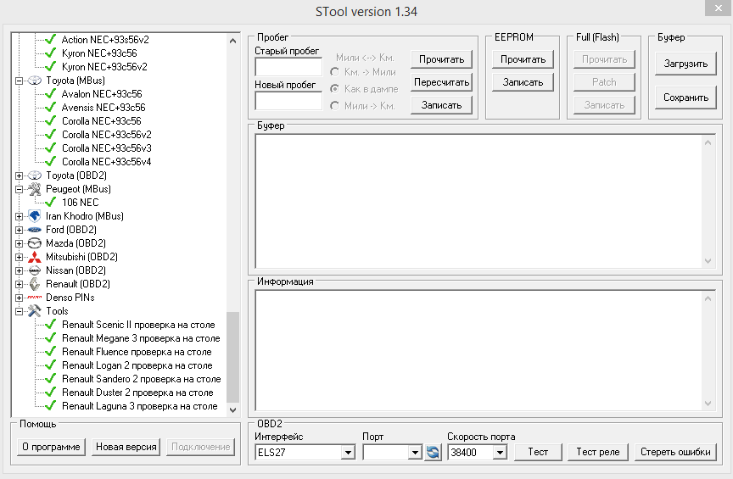The image size is (733, 479).
Task: Click the Patch button in Full (Flash)
Action: coord(604,82)
